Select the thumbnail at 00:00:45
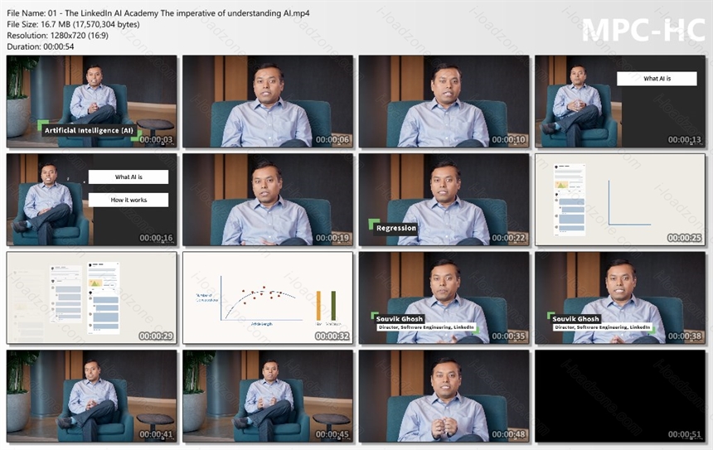 click(x=268, y=396)
